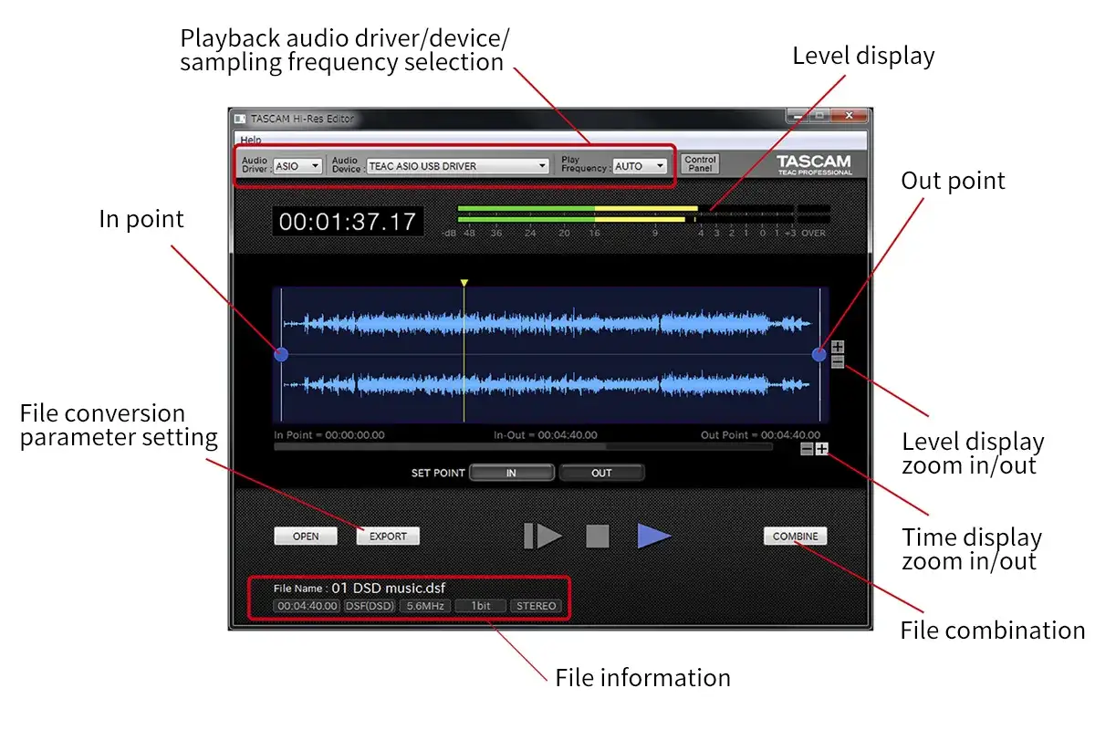Zoom in the level display with plus icon
Viewport: 1095px width, 730px height.
point(837,348)
